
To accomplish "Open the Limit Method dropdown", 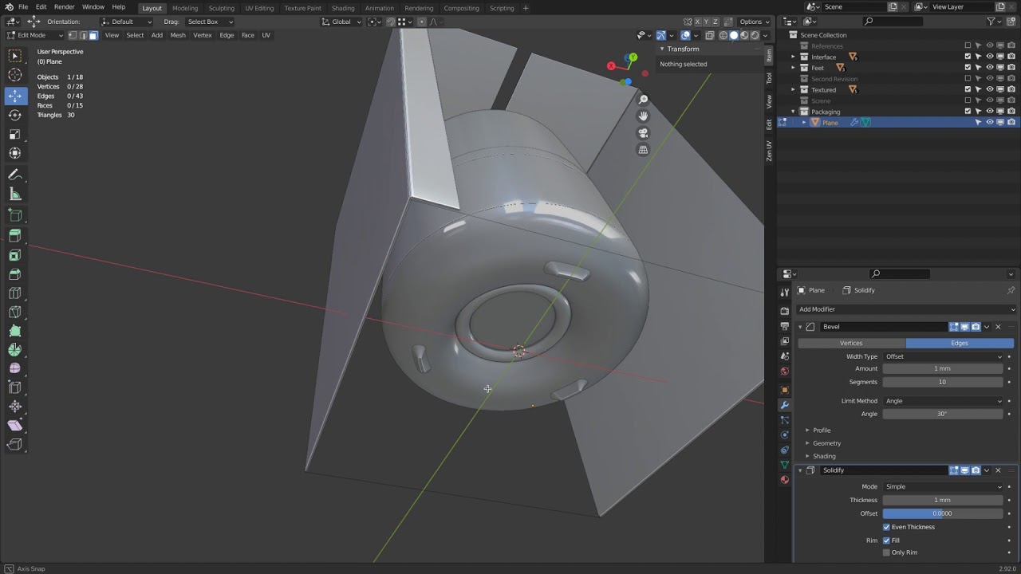I will (x=942, y=401).
